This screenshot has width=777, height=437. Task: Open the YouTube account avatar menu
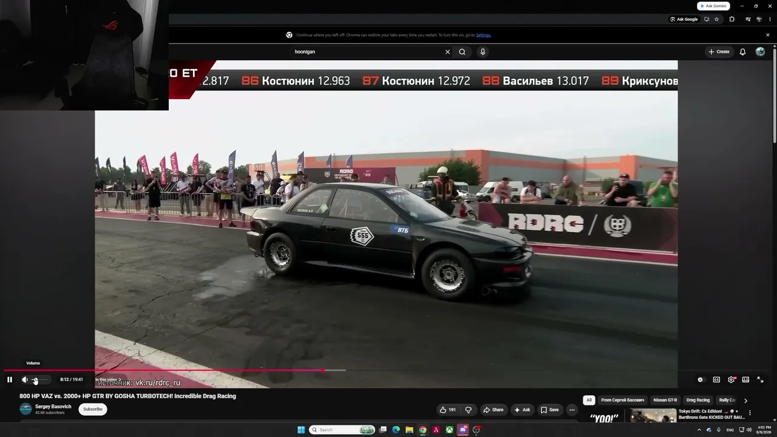click(760, 52)
